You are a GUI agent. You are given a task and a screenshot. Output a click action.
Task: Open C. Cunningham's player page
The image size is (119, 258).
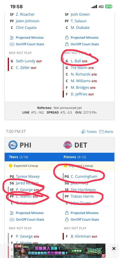[x=84, y=176]
